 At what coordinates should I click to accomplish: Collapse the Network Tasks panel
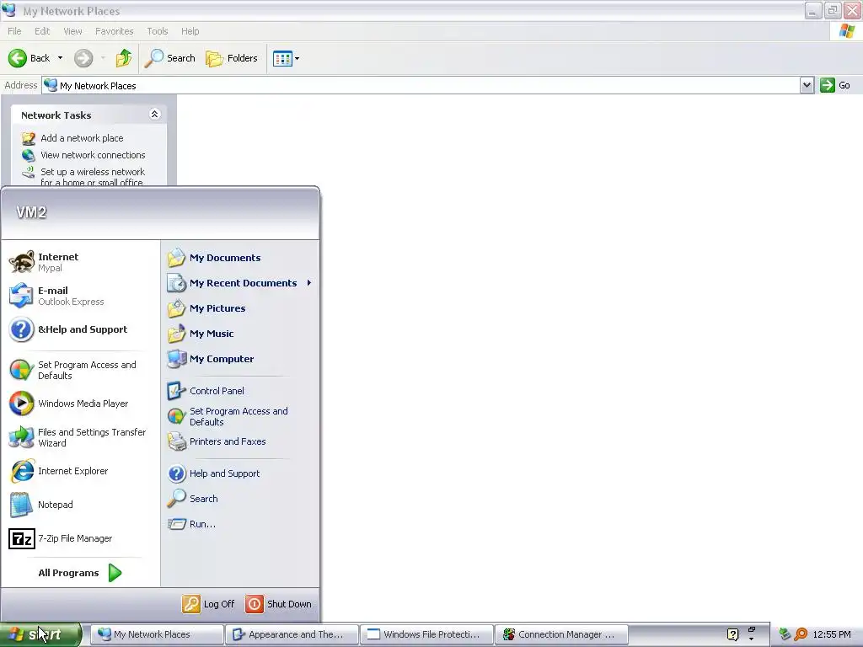pyautogui.click(x=155, y=115)
